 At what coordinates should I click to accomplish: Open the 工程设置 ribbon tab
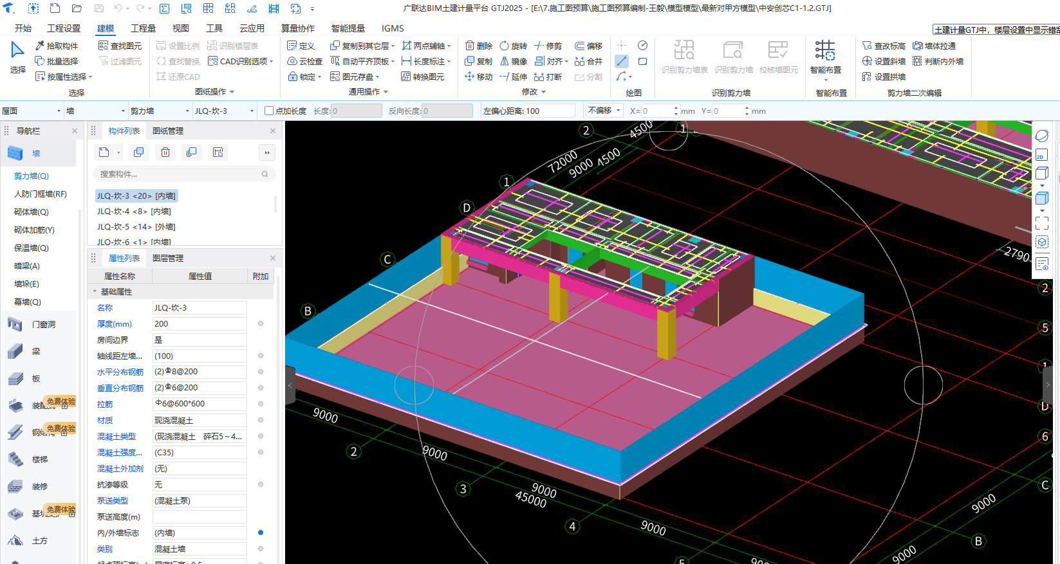click(x=64, y=28)
